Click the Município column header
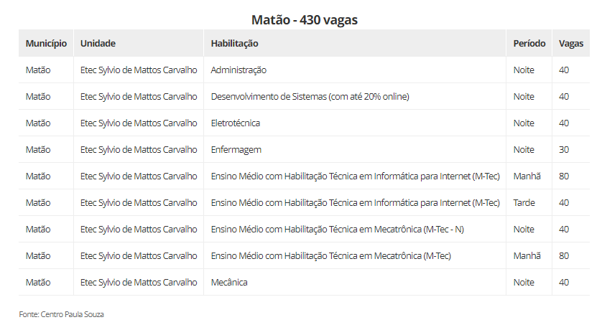602x330 pixels. coord(46,44)
